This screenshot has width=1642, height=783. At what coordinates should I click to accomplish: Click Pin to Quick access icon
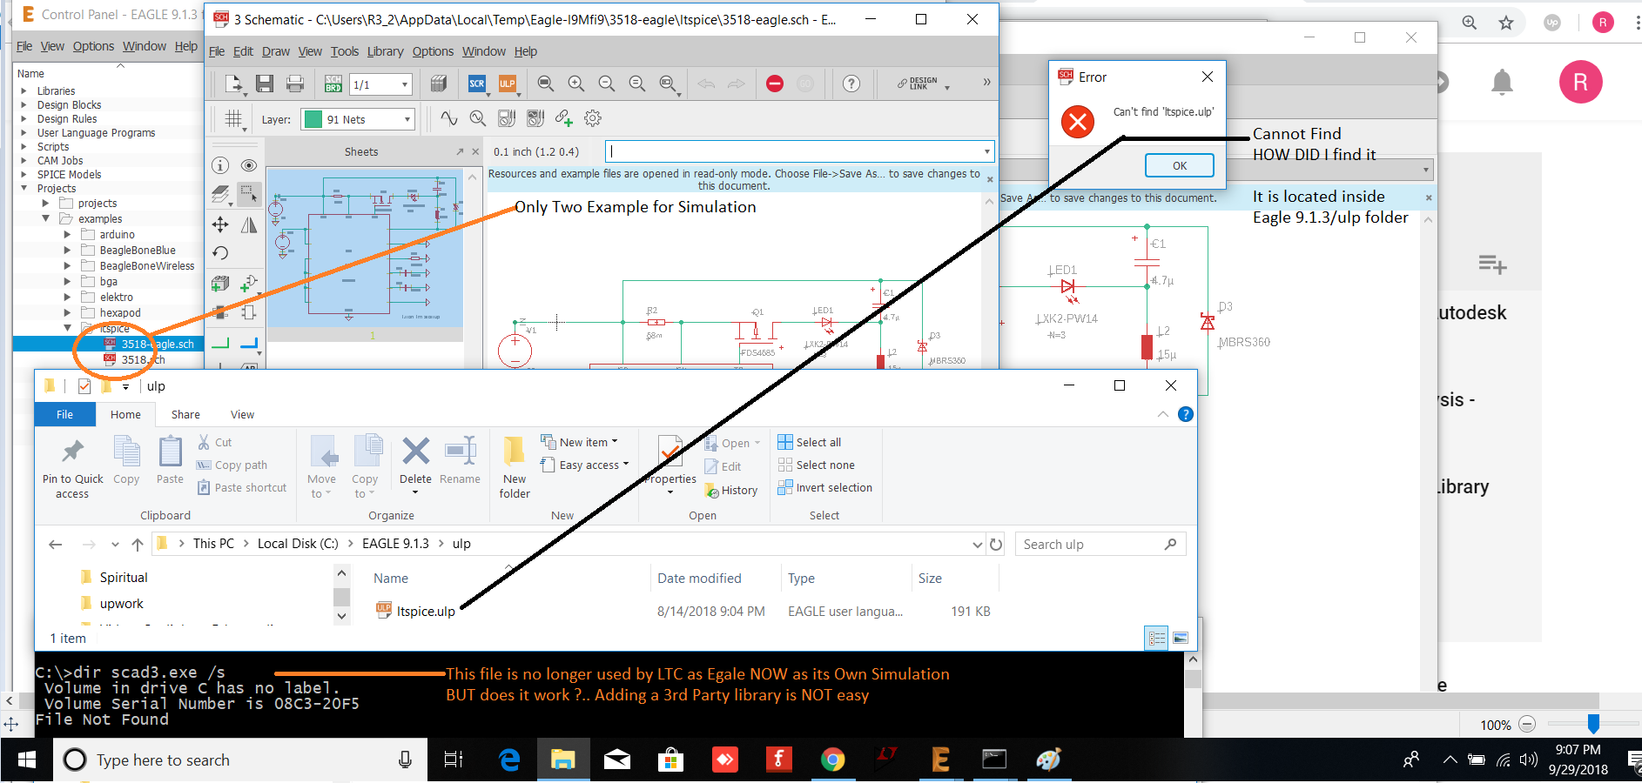click(x=72, y=468)
